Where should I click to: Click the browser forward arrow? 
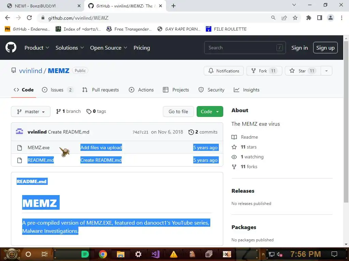point(18,18)
